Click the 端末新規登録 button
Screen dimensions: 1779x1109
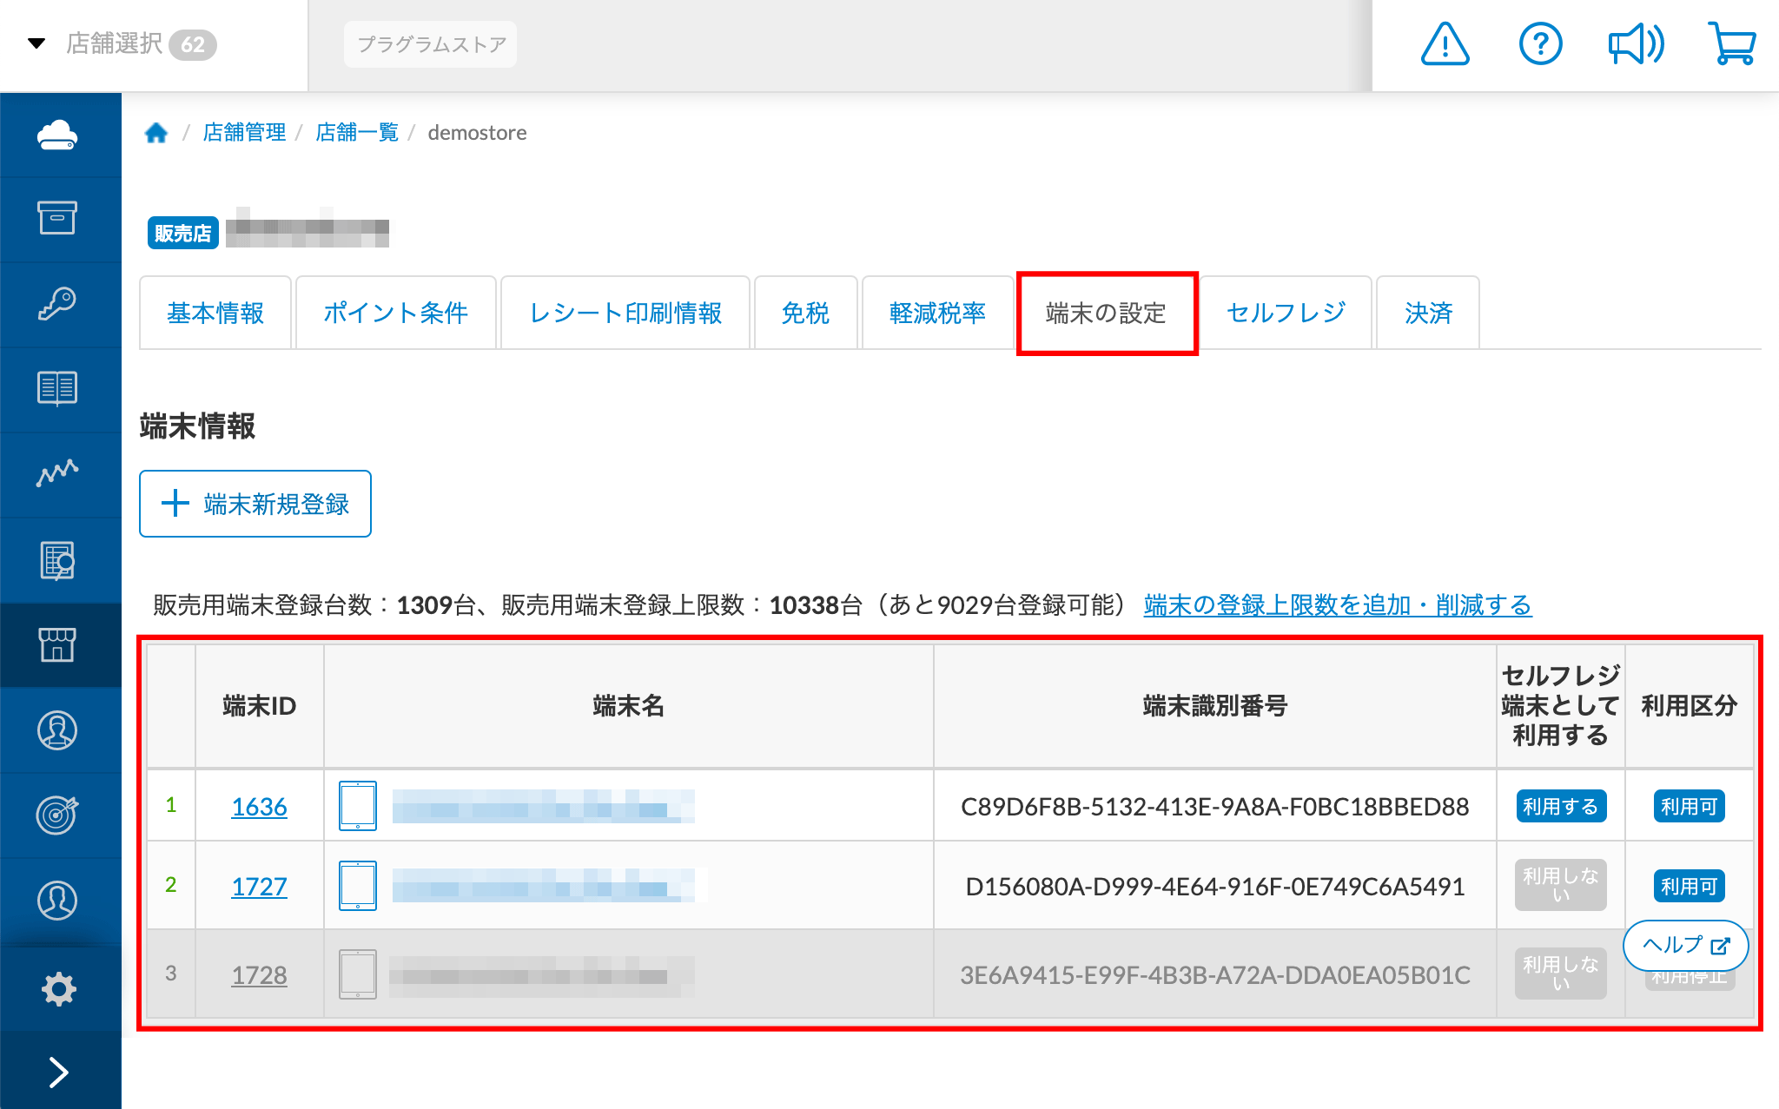click(255, 504)
